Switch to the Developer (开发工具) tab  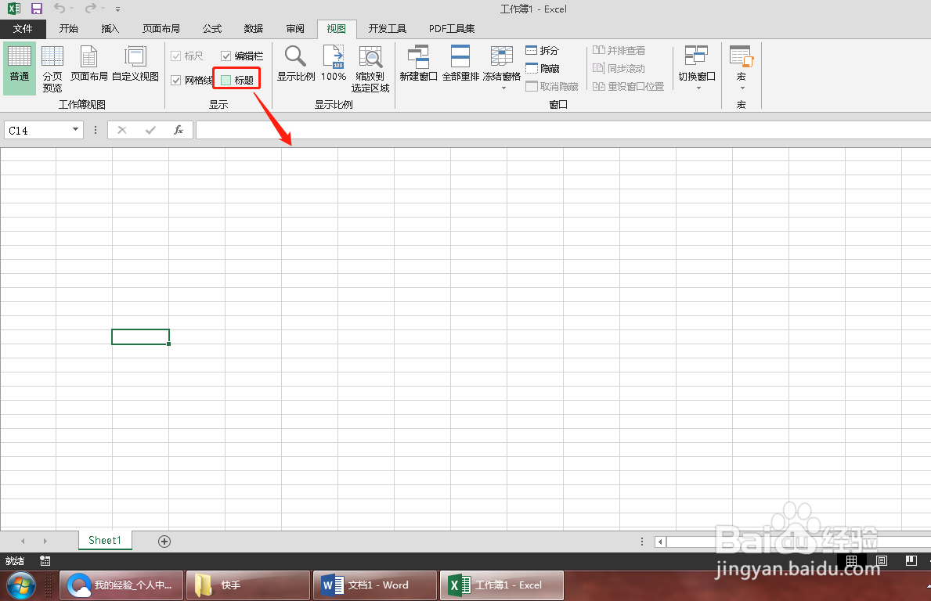coord(387,28)
